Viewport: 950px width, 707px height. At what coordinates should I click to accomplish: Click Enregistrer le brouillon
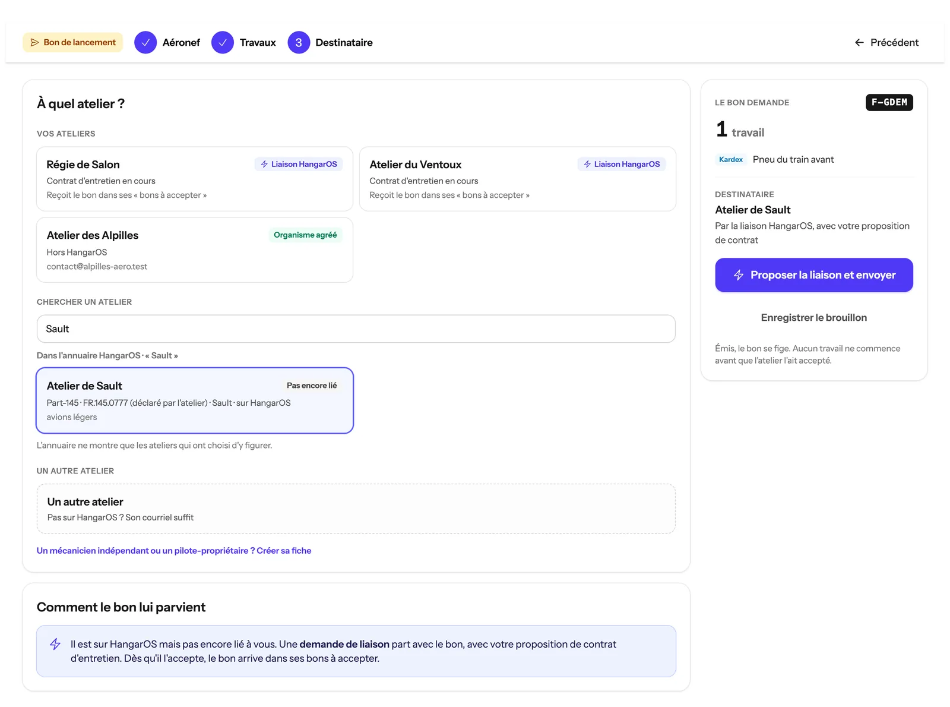[x=814, y=318]
